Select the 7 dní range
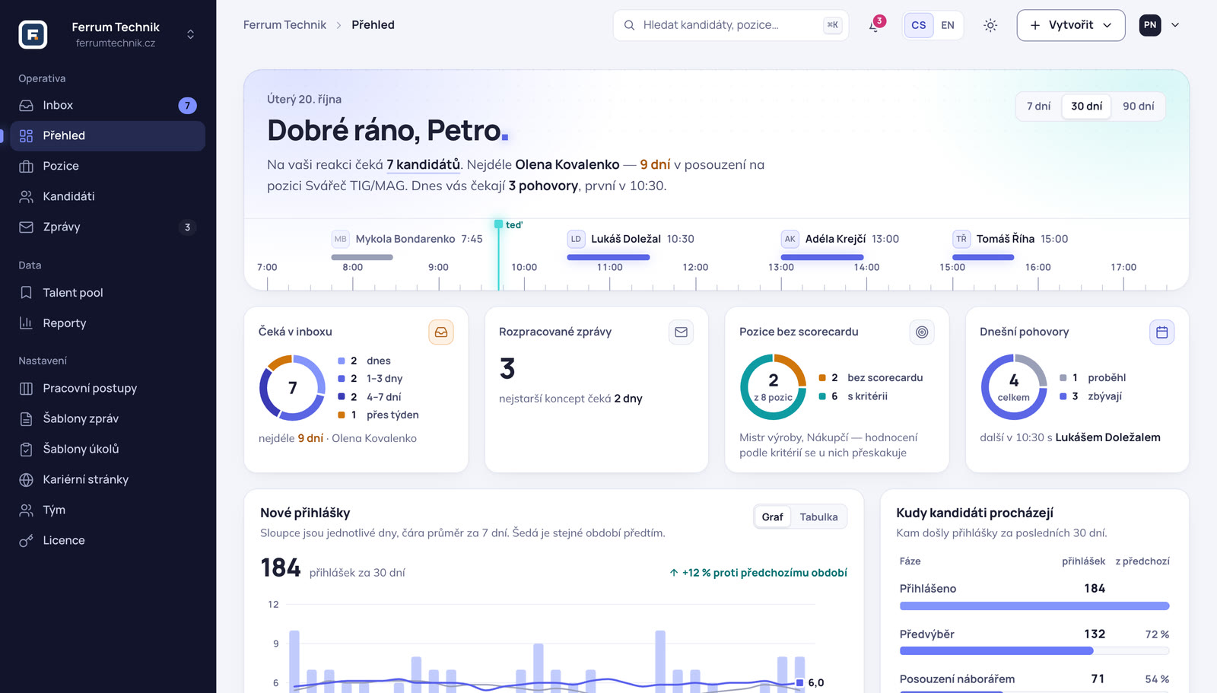Image resolution: width=1217 pixels, height=693 pixels. click(1038, 106)
